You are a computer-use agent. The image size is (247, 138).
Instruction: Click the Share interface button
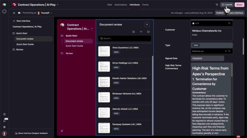(x=235, y=13)
